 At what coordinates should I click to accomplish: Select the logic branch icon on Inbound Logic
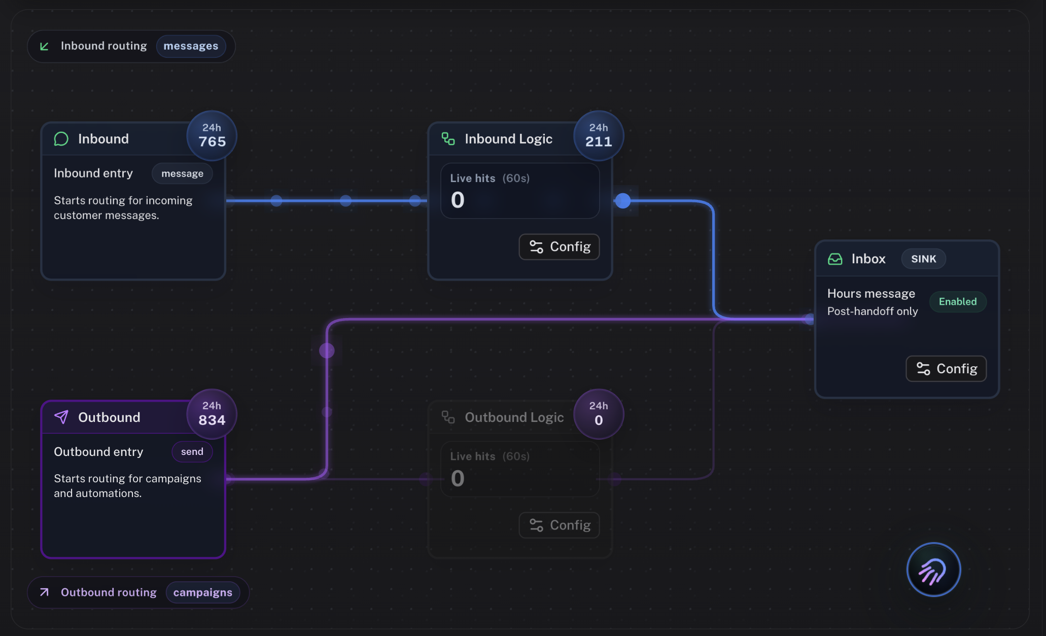pos(447,138)
